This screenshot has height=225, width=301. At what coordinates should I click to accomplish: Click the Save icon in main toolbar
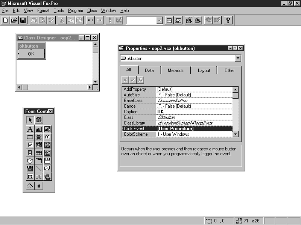[23, 20]
